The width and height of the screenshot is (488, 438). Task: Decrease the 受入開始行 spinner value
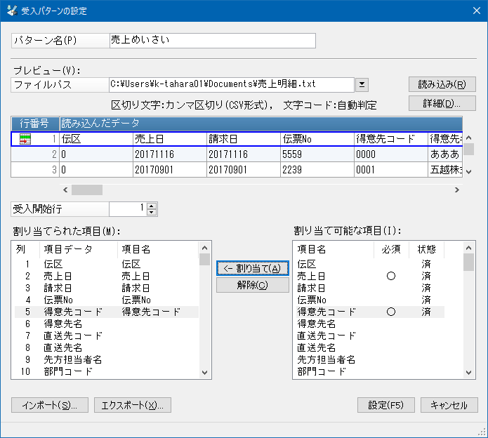(152, 212)
